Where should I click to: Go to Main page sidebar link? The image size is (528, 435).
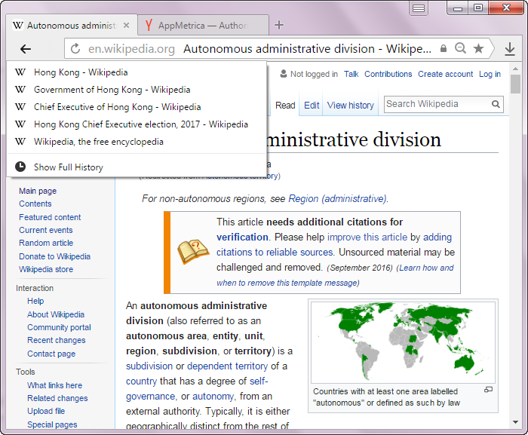pos(38,191)
